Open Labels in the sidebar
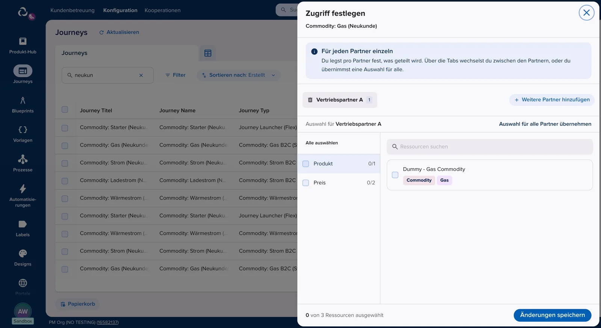The image size is (601, 328). tap(23, 228)
